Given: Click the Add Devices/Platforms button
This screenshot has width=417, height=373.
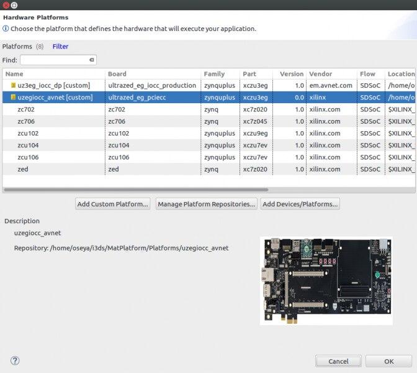Looking at the screenshot, I should coord(300,204).
